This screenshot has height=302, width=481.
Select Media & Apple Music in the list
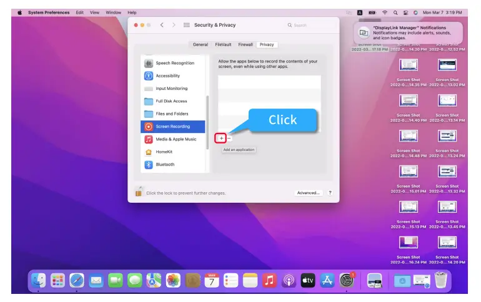[x=173, y=139]
